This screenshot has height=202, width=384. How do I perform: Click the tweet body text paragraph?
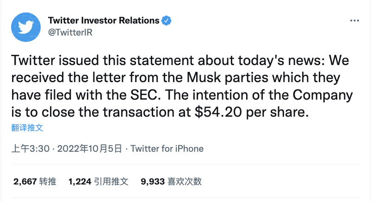tap(182, 86)
